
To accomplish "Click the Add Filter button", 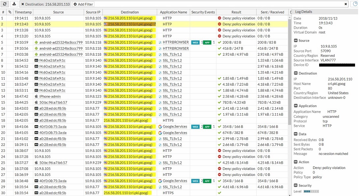I will pyautogui.click(x=83, y=4).
